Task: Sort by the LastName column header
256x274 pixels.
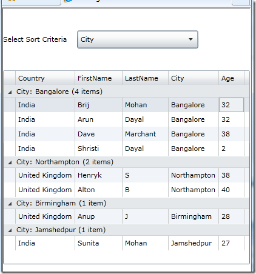Action: (145, 78)
